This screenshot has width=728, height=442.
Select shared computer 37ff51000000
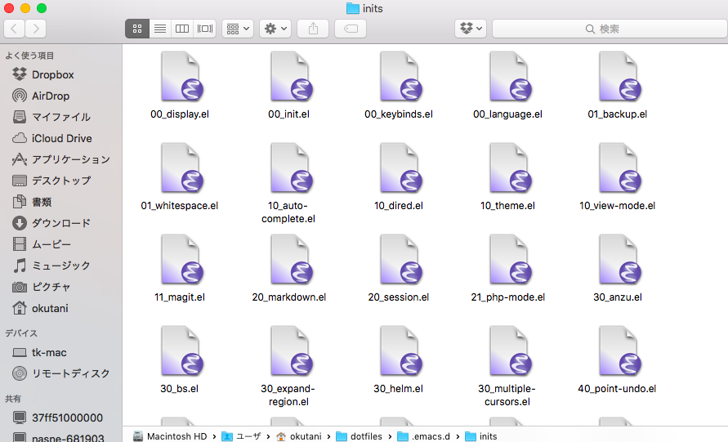coord(61,417)
